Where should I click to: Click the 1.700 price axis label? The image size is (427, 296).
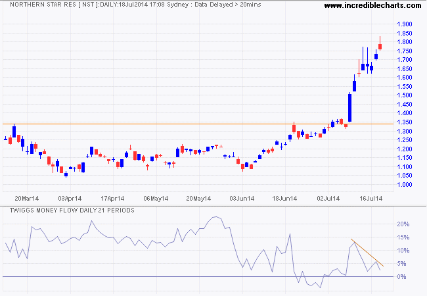point(405,60)
